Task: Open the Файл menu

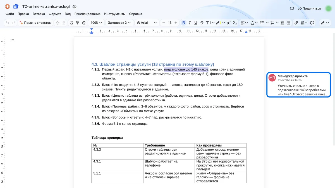Action: pos(9,14)
